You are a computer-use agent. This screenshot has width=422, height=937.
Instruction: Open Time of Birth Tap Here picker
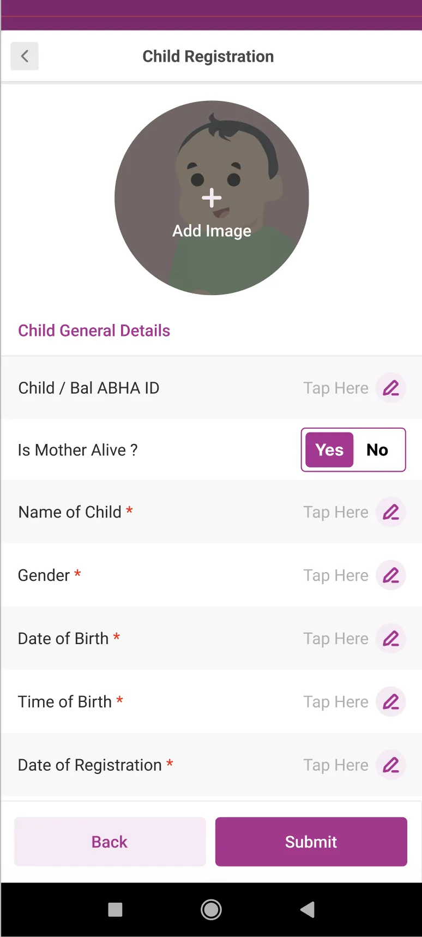(335, 702)
